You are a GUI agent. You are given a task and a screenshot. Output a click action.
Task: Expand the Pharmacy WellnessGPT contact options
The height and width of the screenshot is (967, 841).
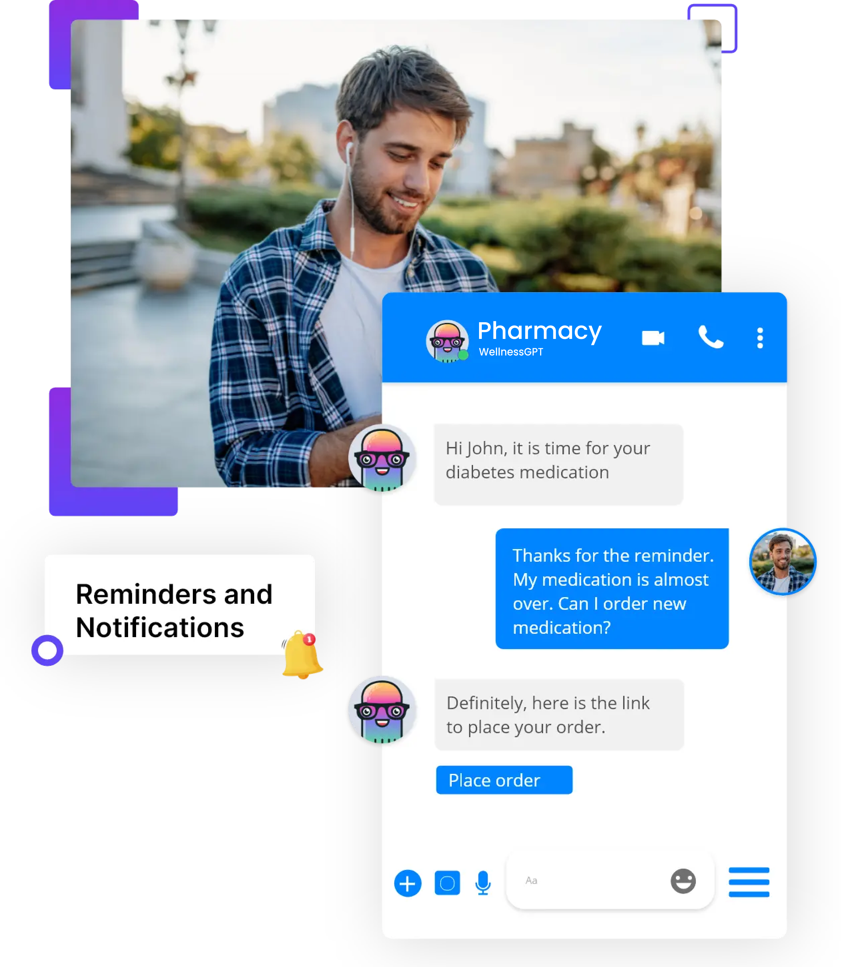coord(760,337)
